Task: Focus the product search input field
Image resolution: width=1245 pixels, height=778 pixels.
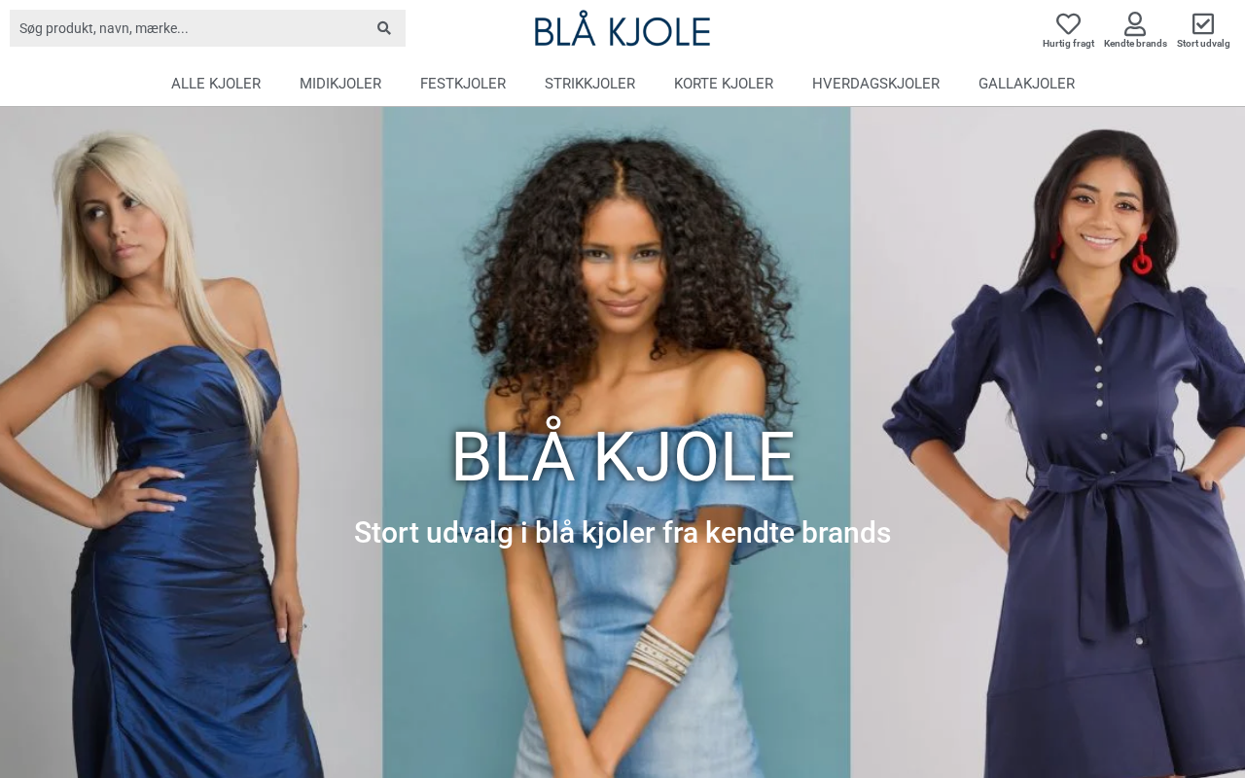Action: (x=190, y=28)
